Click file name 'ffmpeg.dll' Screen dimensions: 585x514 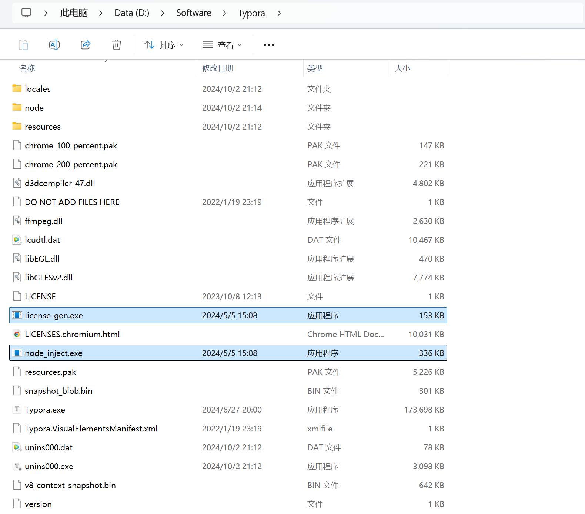(x=43, y=221)
